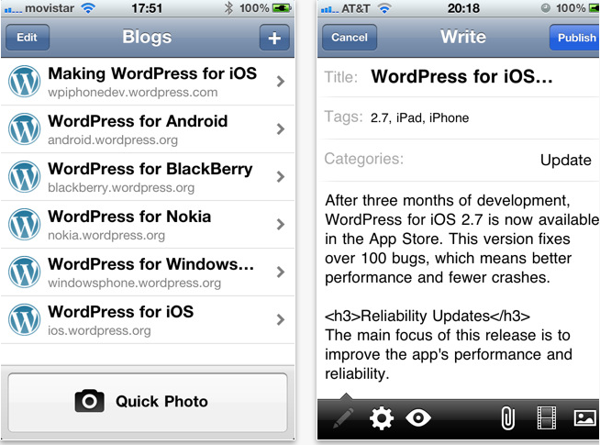This screenshot has width=600, height=445.
Task: Tap the Edit button in Blogs
Action: tap(28, 38)
